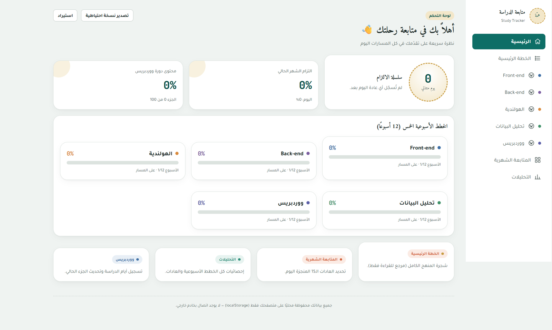The image size is (552, 330).
Task: Click the الخطط الأسبوعية الخمس section heading
Action: pyautogui.click(x=412, y=126)
